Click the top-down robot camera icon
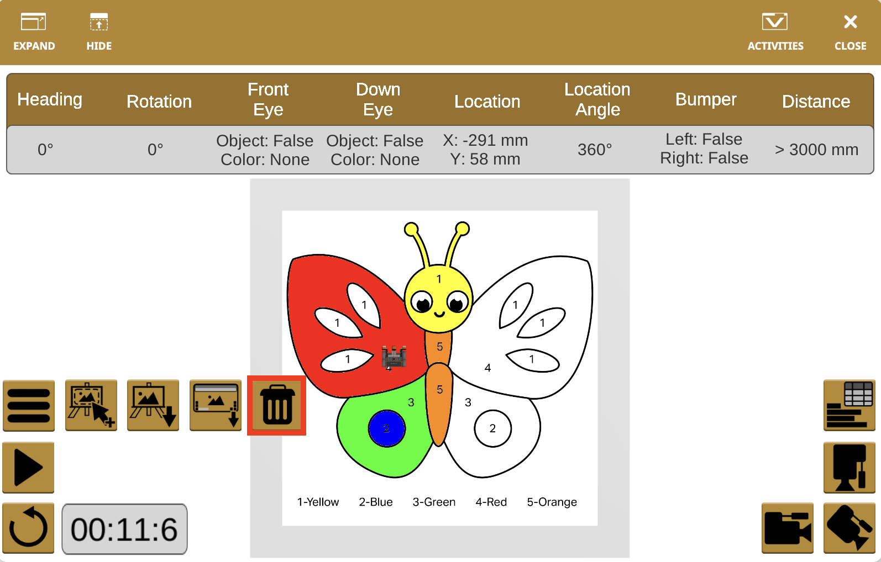This screenshot has height=562, width=881. point(849,528)
